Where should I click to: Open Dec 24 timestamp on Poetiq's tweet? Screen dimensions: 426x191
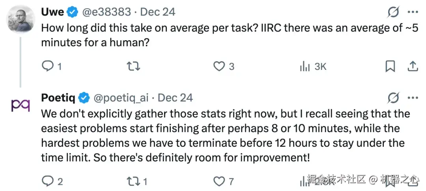(x=175, y=97)
